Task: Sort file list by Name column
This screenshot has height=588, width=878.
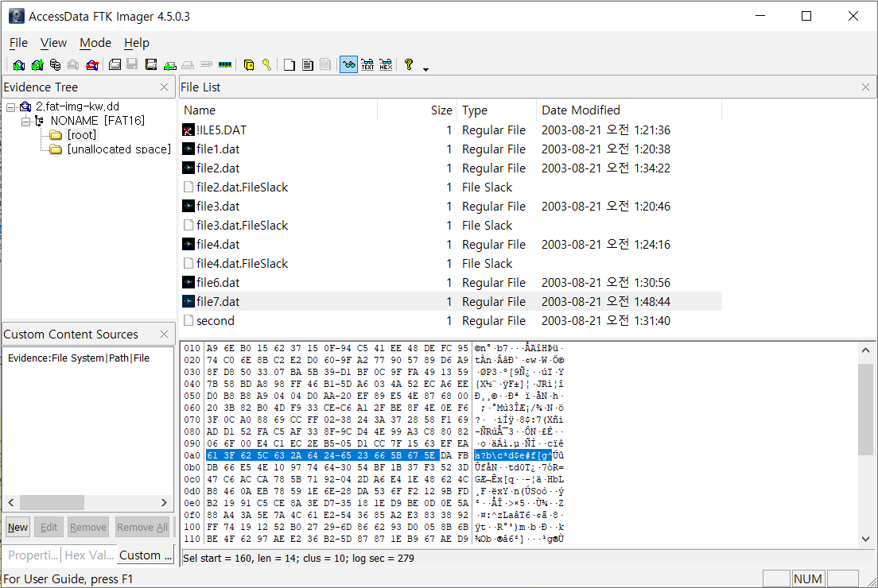Action: point(278,110)
